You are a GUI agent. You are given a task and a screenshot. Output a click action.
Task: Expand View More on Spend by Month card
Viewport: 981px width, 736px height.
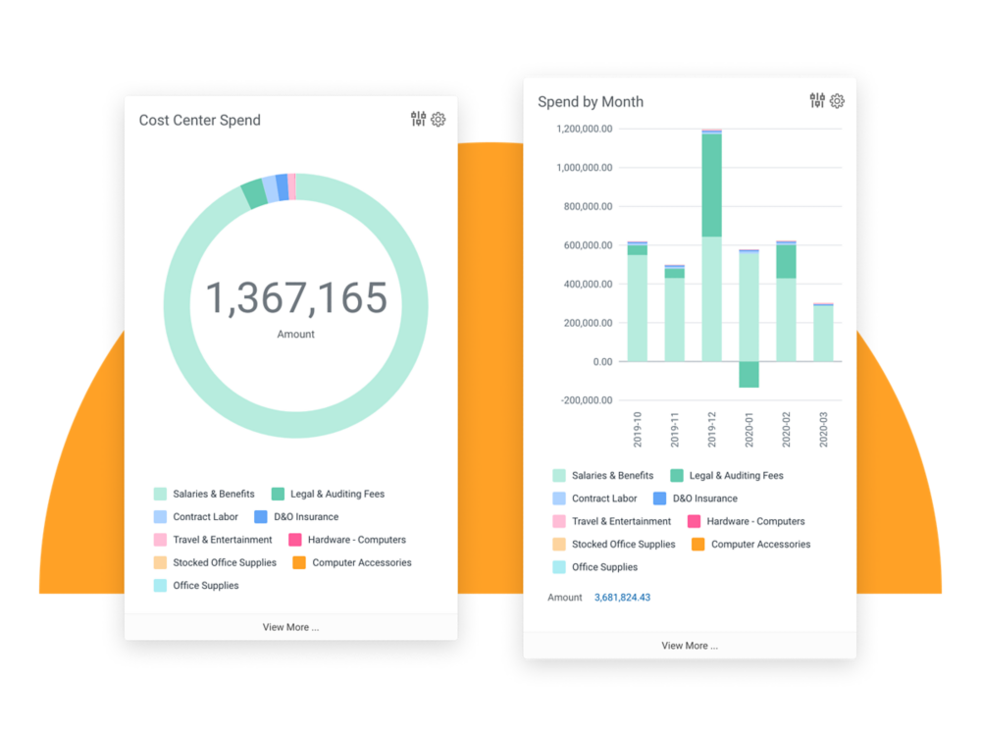pos(690,646)
